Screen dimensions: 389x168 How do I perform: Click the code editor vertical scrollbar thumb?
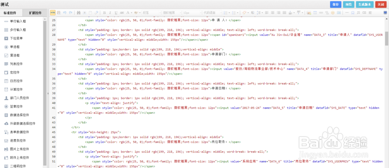387,39
